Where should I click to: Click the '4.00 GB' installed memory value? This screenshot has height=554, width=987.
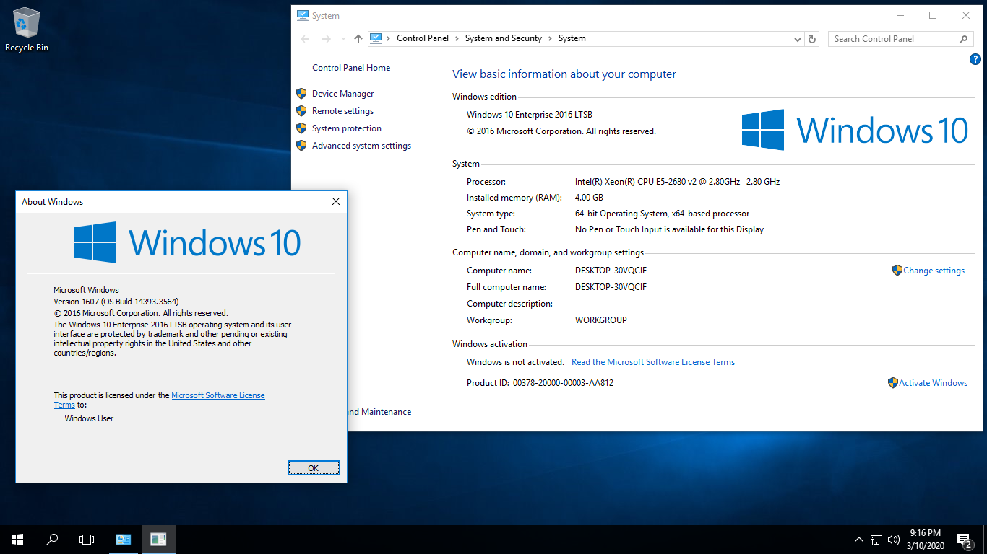[x=589, y=198]
